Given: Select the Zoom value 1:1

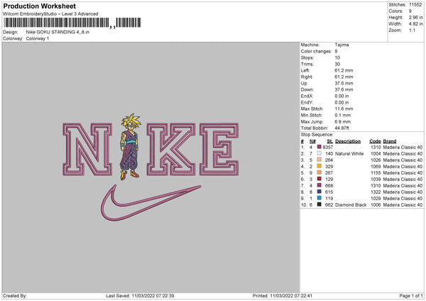Looking at the screenshot, I should [x=412, y=30].
